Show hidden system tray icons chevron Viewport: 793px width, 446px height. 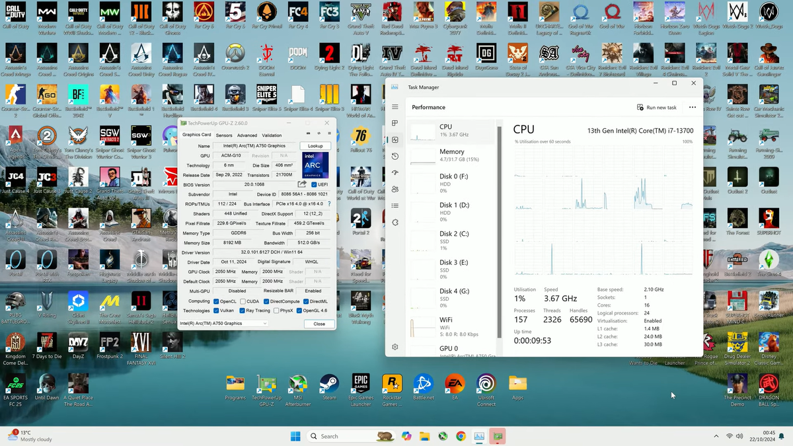[716, 436]
